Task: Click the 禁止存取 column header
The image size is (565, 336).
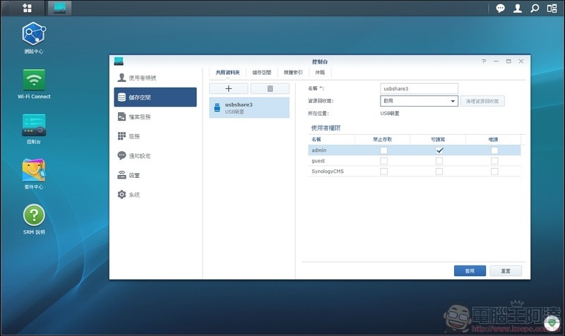Action: (x=382, y=139)
